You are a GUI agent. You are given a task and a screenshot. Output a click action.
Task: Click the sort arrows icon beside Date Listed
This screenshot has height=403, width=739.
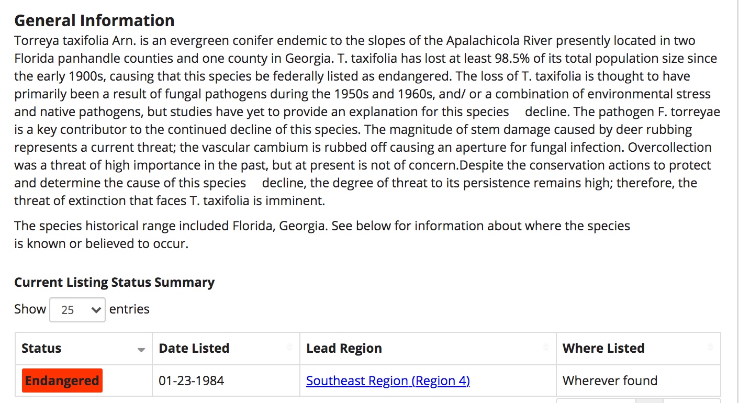click(289, 348)
